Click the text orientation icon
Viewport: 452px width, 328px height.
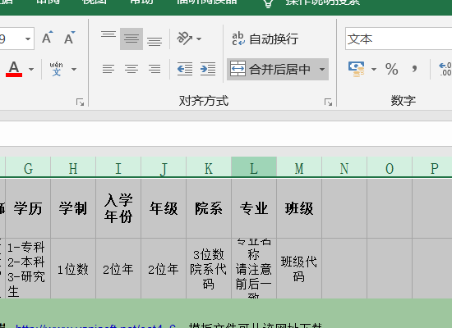tap(184, 39)
